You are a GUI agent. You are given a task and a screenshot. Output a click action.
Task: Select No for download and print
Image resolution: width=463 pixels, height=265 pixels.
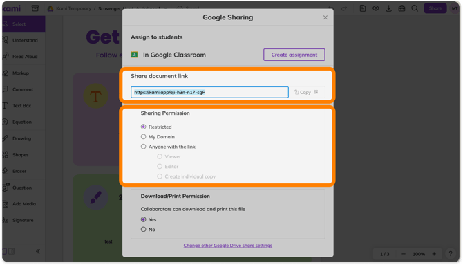pos(144,230)
